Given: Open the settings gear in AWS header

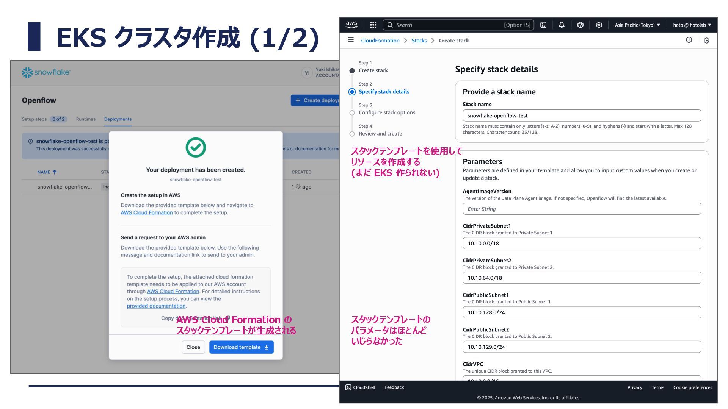Looking at the screenshot, I should pyautogui.click(x=599, y=25).
